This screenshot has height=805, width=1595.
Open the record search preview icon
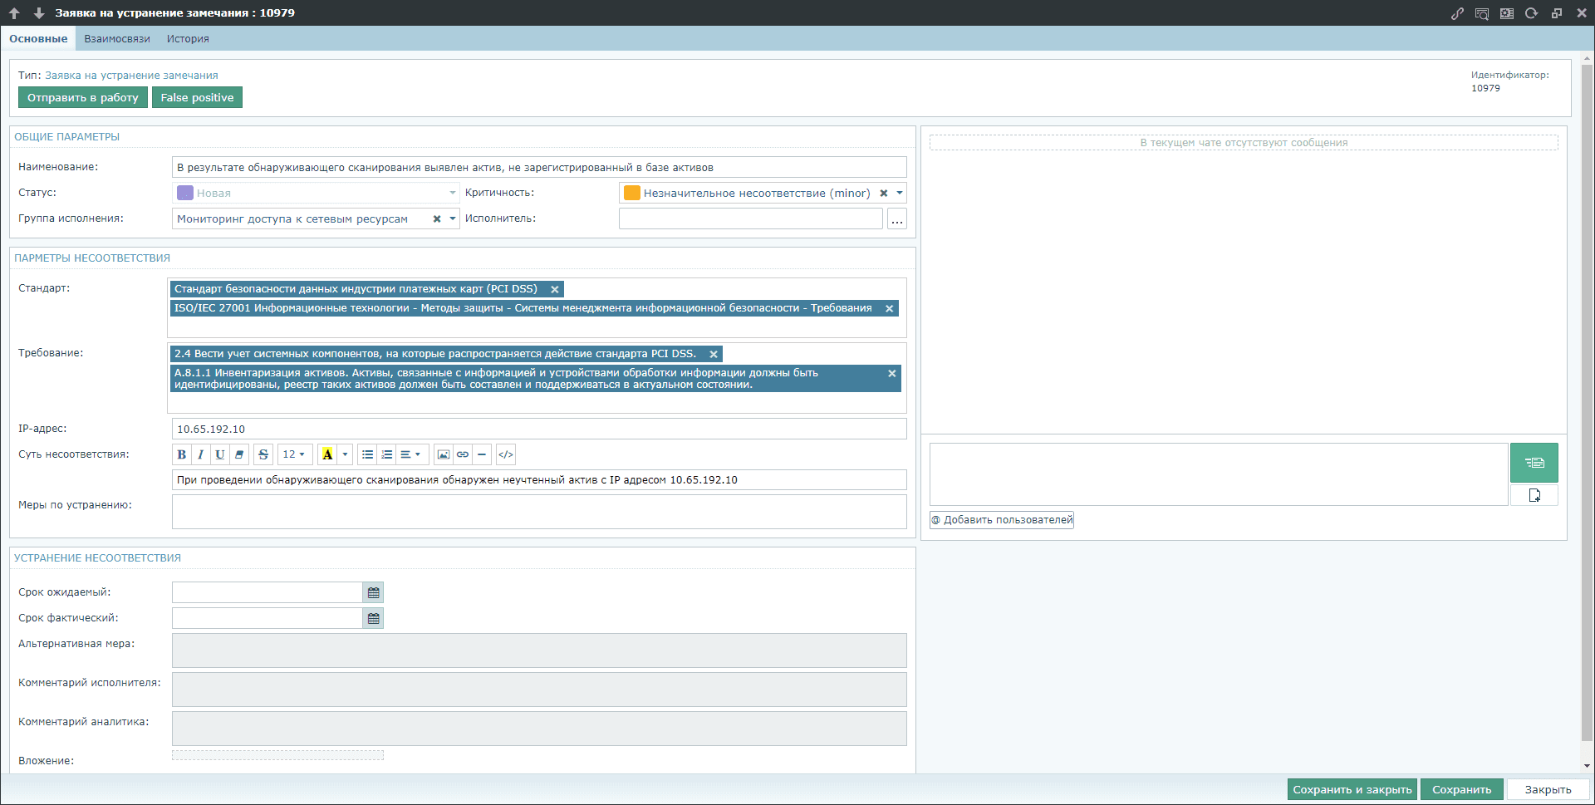click(x=1482, y=13)
